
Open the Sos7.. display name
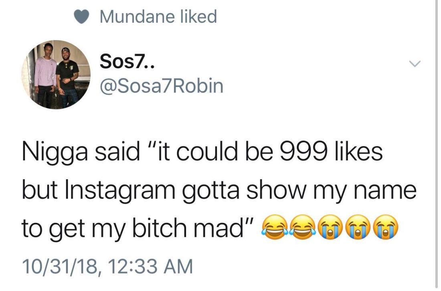(127, 61)
